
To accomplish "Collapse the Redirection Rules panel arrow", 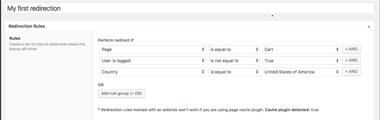I will pos(369,26).
